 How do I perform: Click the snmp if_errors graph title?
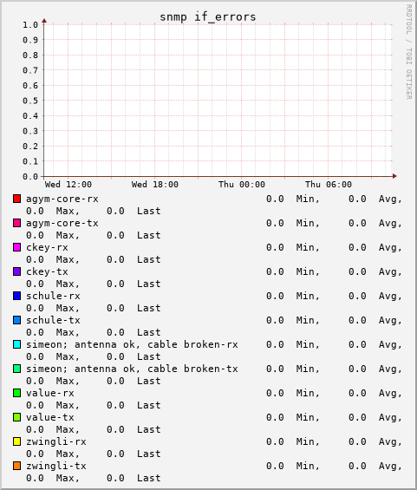(x=208, y=17)
